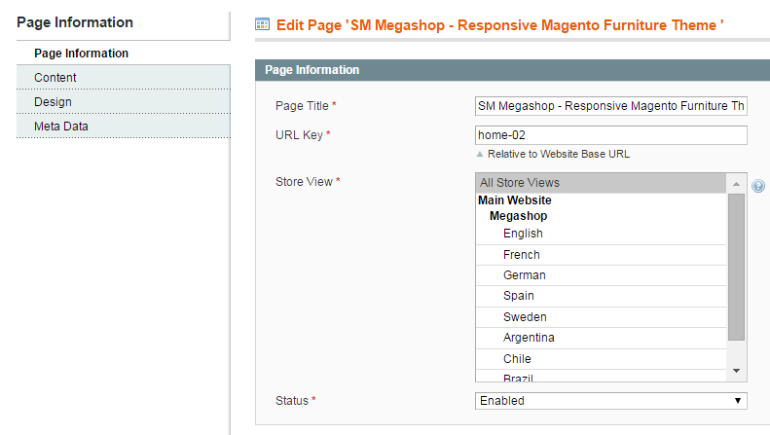770x435 pixels.
Task: Select Brazil store view
Action: (601, 377)
